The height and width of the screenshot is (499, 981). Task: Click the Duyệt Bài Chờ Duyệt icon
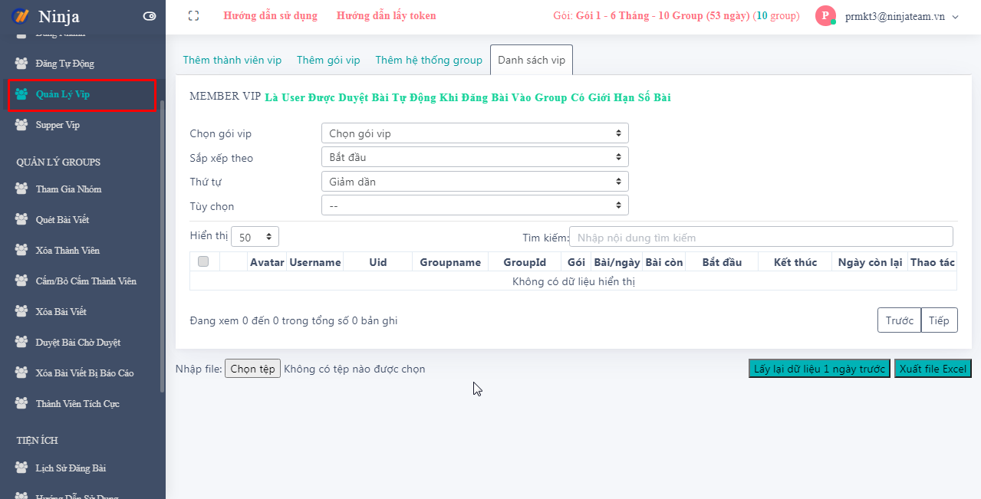[21, 343]
